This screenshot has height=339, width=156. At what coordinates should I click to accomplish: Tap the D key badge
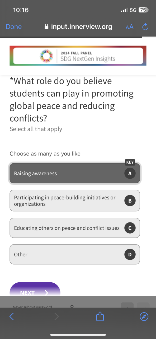(x=130, y=255)
